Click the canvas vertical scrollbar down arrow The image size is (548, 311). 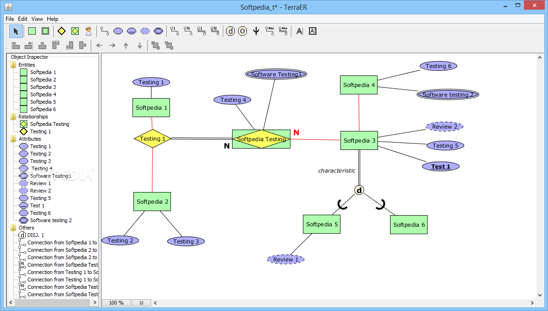coord(540,295)
